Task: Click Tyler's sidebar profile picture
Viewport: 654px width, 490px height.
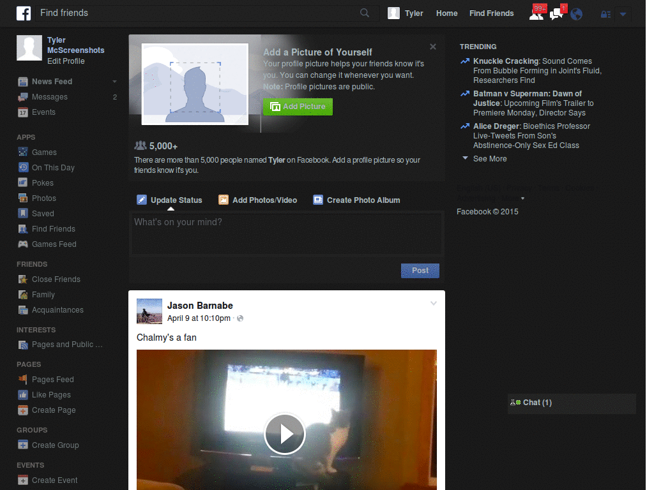Action: [x=29, y=48]
